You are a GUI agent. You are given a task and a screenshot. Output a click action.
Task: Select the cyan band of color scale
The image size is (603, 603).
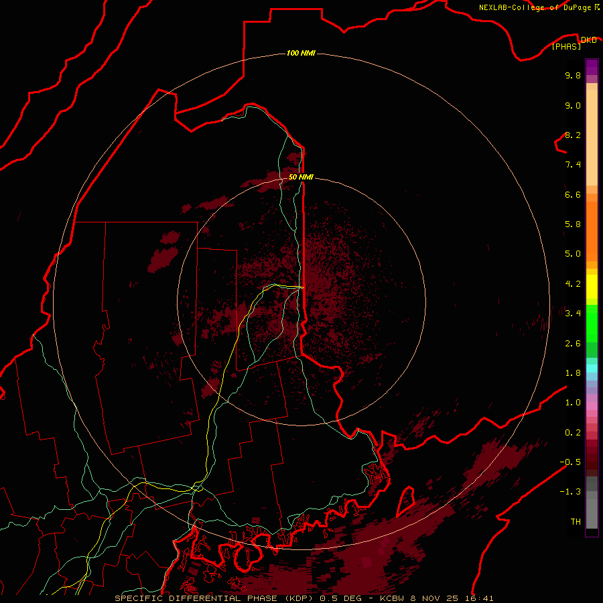tap(592, 368)
